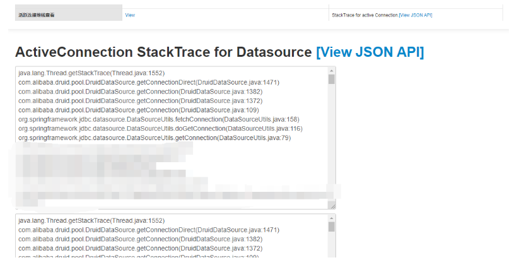524x260 pixels.
Task: Open the large View JSON API heading link
Action: [x=370, y=52]
